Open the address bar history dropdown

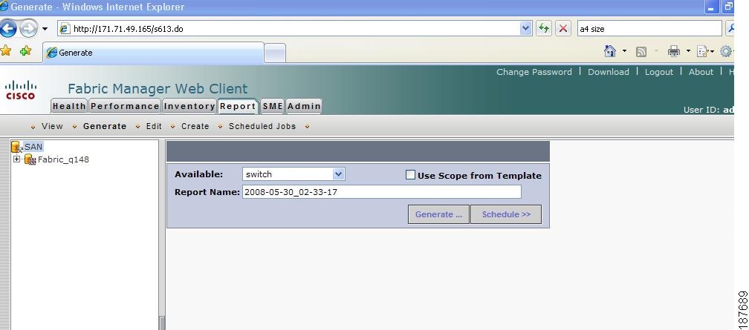(525, 29)
